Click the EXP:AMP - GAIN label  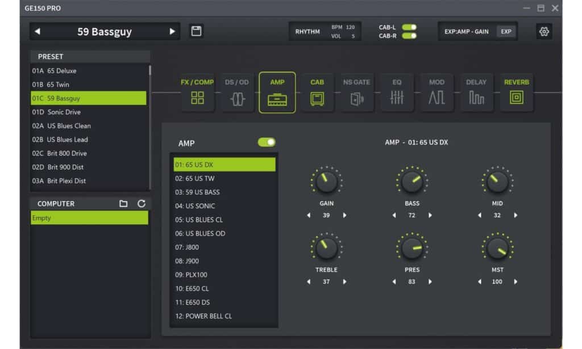(466, 31)
